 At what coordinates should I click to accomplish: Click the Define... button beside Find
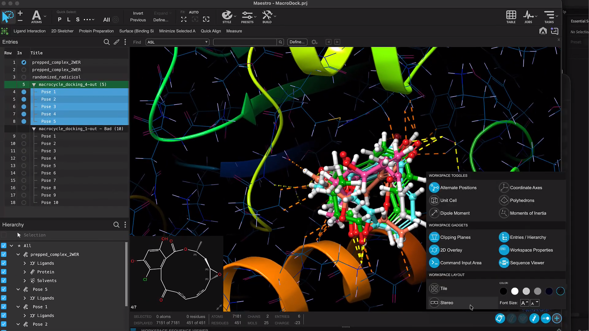(297, 42)
